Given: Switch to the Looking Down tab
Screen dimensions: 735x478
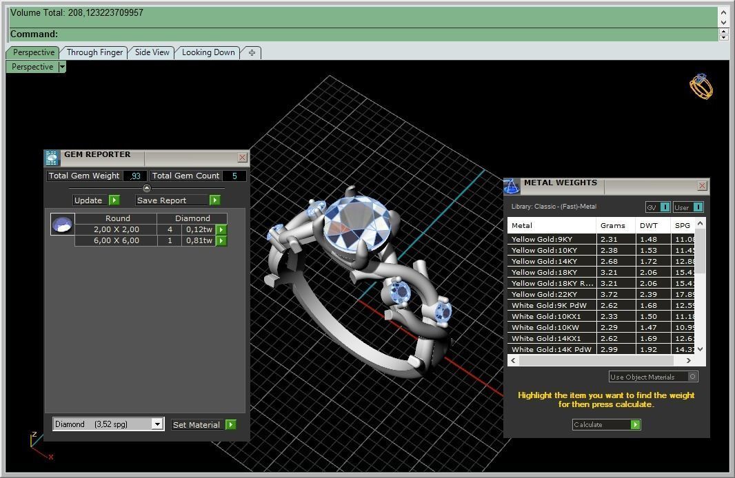Looking at the screenshot, I should 208,52.
